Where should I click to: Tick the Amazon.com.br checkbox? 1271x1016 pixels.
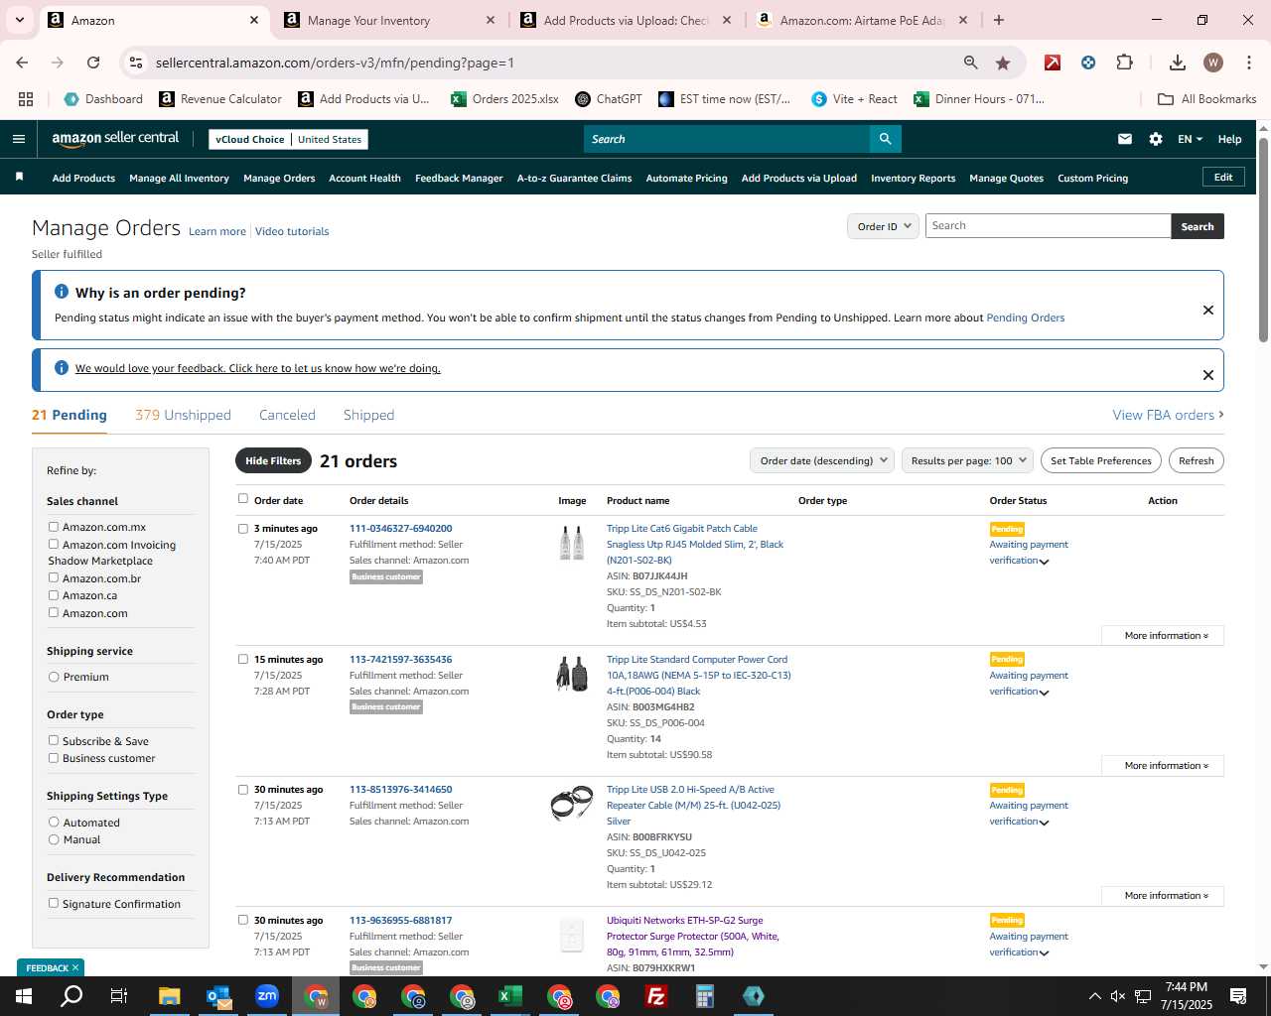pos(54,577)
